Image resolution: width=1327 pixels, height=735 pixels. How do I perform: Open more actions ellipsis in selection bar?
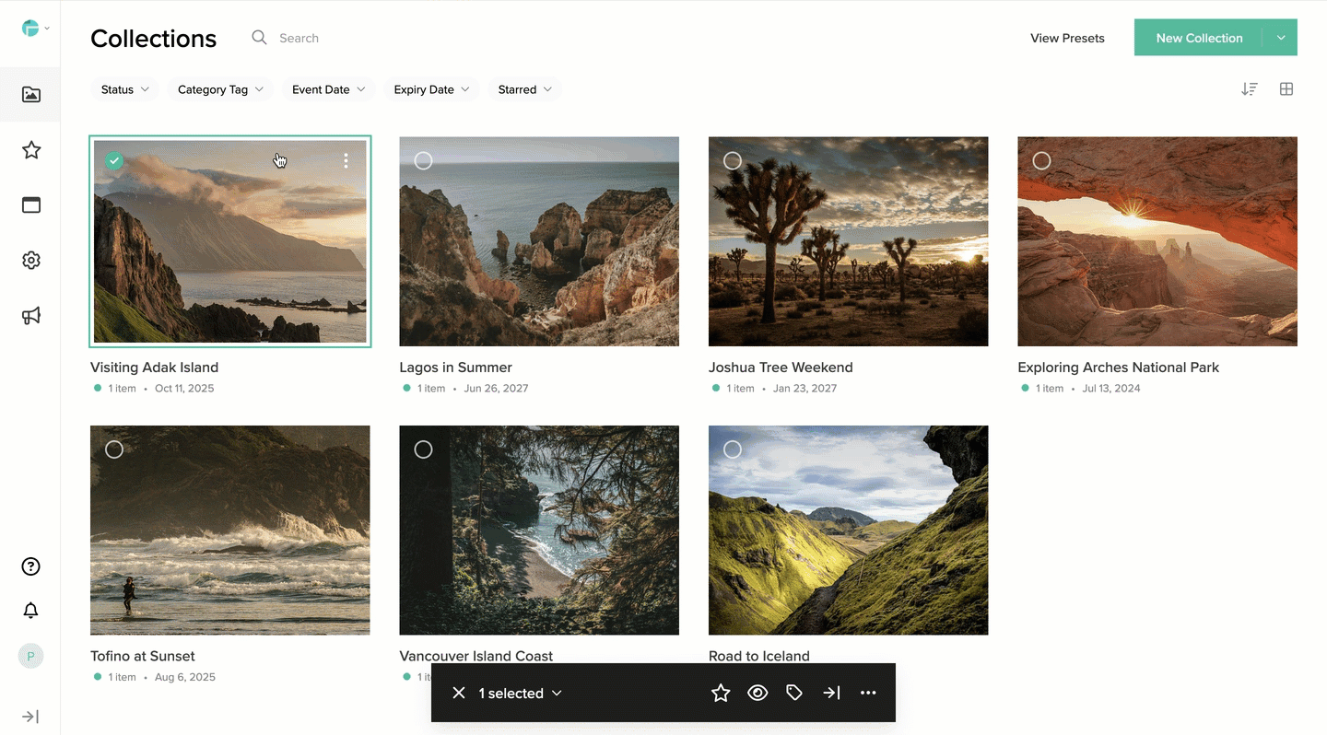click(868, 693)
